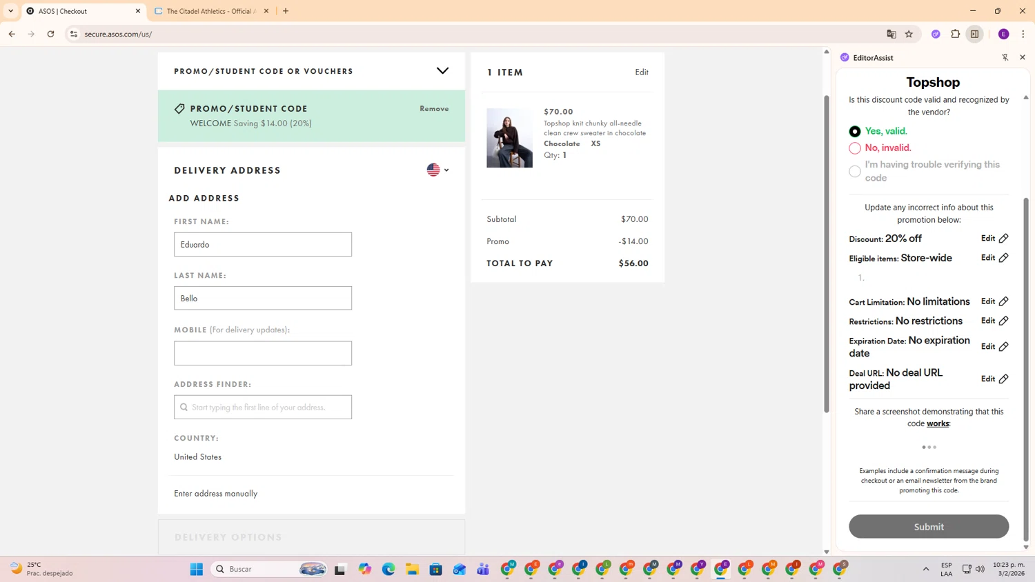Unpin the EditorAssist side panel
This screenshot has height=582, width=1035.
1005,57
